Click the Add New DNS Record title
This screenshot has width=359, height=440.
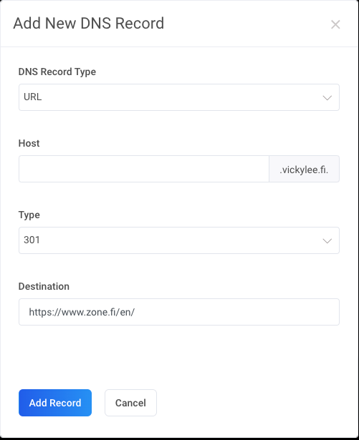pyautogui.click(x=89, y=24)
